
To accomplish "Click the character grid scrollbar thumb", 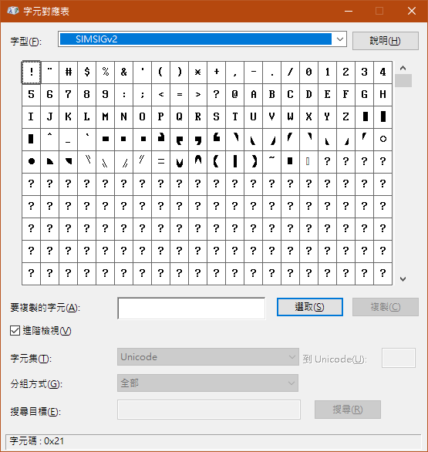I will (403, 81).
